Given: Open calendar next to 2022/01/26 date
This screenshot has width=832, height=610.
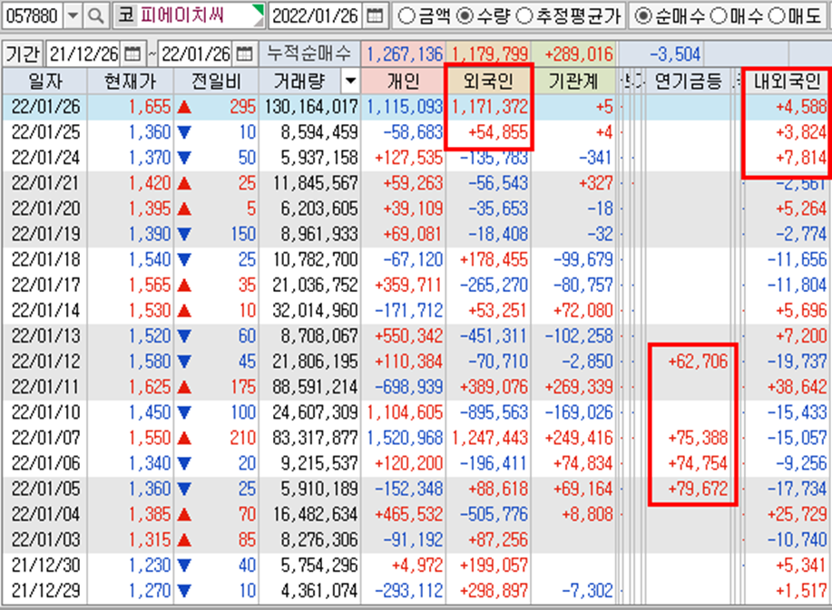Looking at the screenshot, I should pyautogui.click(x=375, y=16).
